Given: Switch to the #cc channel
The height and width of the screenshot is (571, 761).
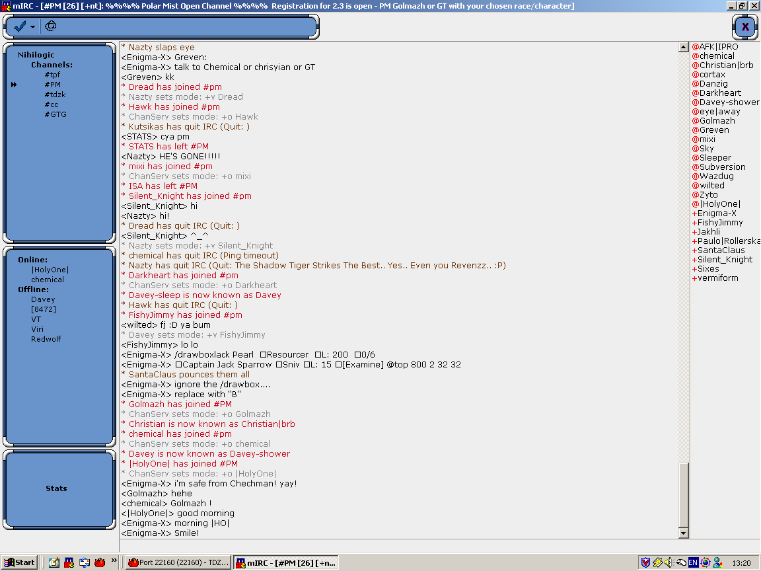Looking at the screenshot, I should (51, 104).
